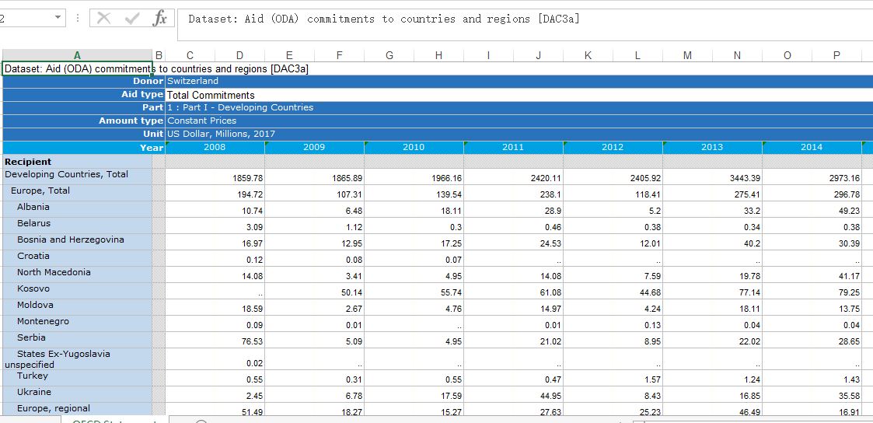Viewport: 873px width, 423px height.
Task: Select Europe, Total row label
Action: pos(78,193)
